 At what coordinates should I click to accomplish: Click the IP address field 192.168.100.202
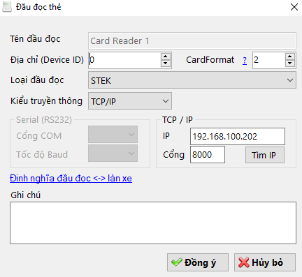pyautogui.click(x=238, y=136)
